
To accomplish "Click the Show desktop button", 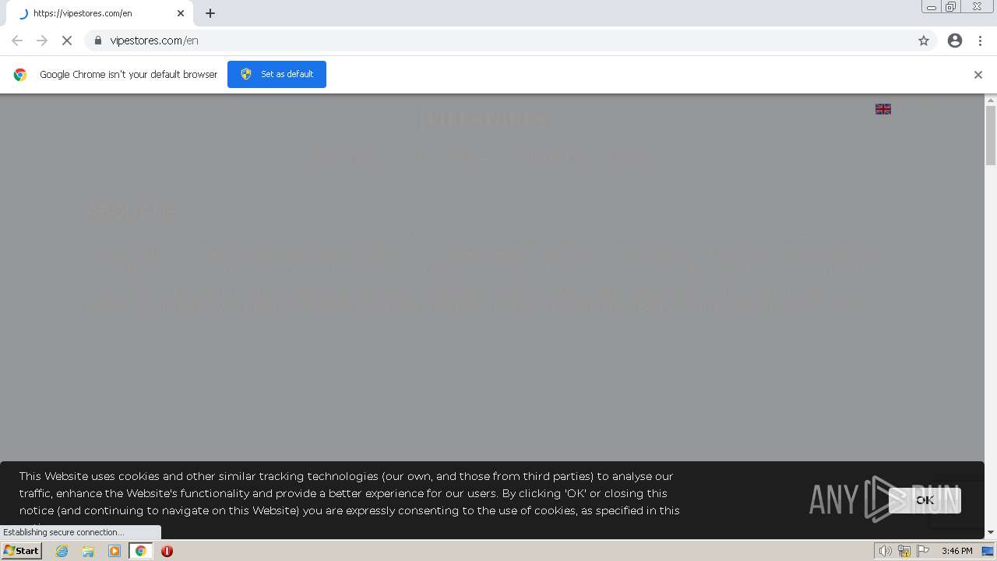I will coord(988,551).
